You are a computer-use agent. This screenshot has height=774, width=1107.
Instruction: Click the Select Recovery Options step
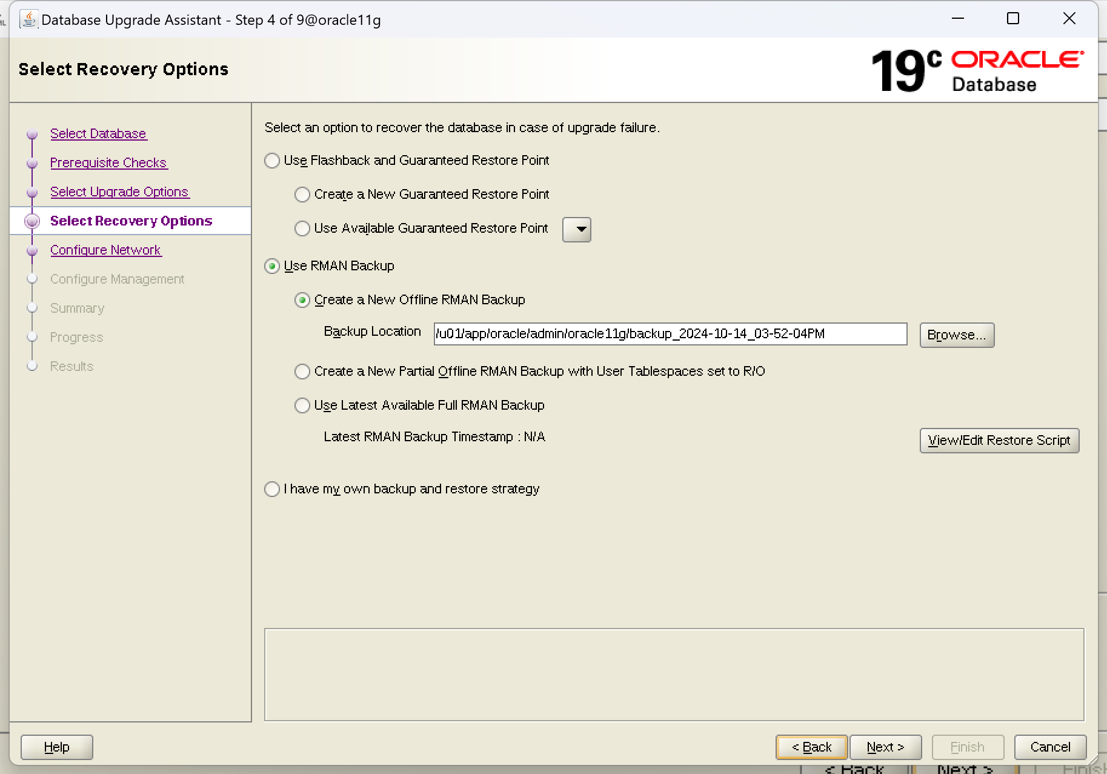pyautogui.click(x=131, y=221)
